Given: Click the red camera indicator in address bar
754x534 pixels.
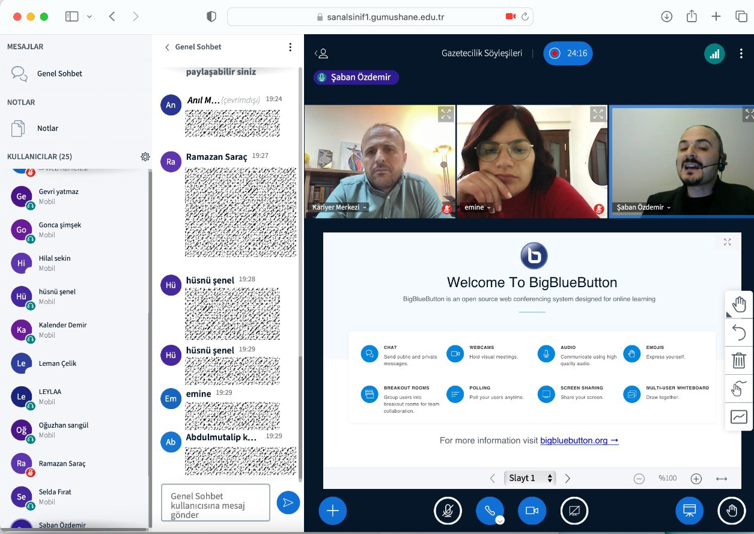Looking at the screenshot, I should coord(511,17).
